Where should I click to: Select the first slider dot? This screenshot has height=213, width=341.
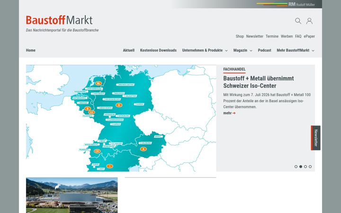pyautogui.click(x=296, y=167)
